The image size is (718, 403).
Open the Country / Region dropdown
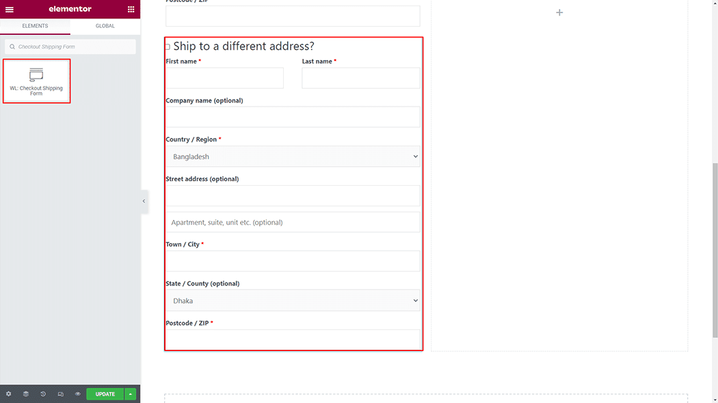pos(293,156)
